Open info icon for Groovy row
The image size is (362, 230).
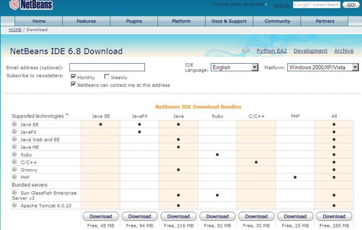pos(14,169)
